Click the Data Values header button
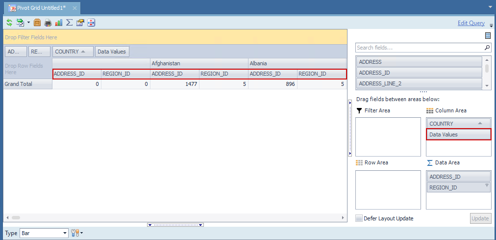Screen dimensions: 496x240 point(112,52)
